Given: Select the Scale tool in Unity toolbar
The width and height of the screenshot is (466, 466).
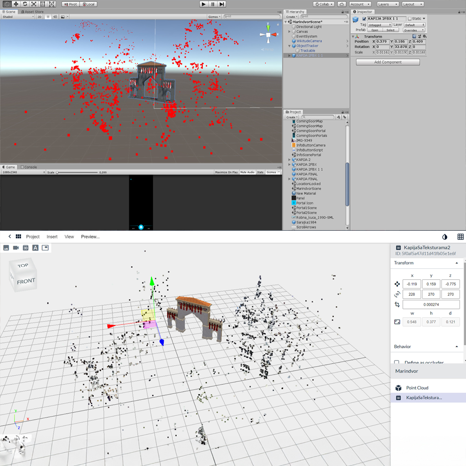Looking at the screenshot, I should (34, 4).
